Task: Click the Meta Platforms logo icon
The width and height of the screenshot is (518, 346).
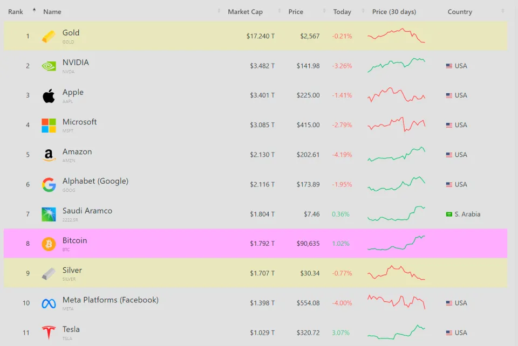Action: coord(49,303)
